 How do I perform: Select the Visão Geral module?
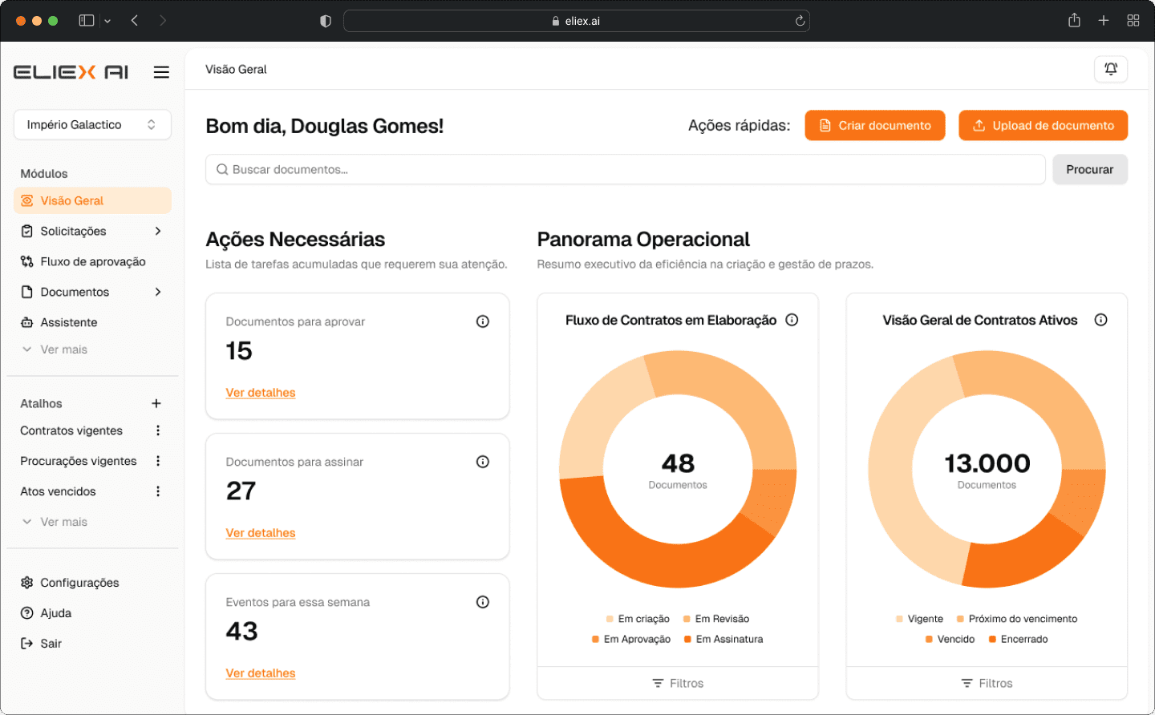click(x=71, y=200)
